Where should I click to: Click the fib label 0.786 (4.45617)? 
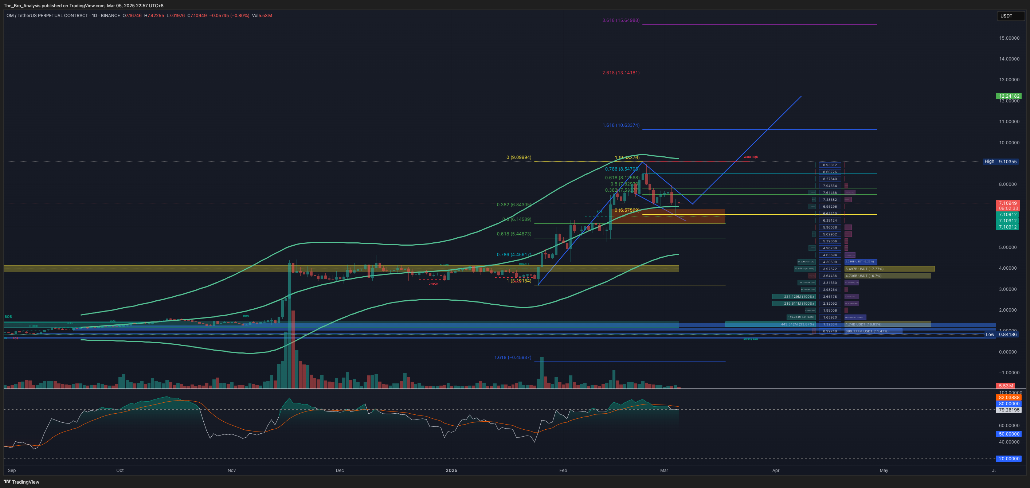514,254
